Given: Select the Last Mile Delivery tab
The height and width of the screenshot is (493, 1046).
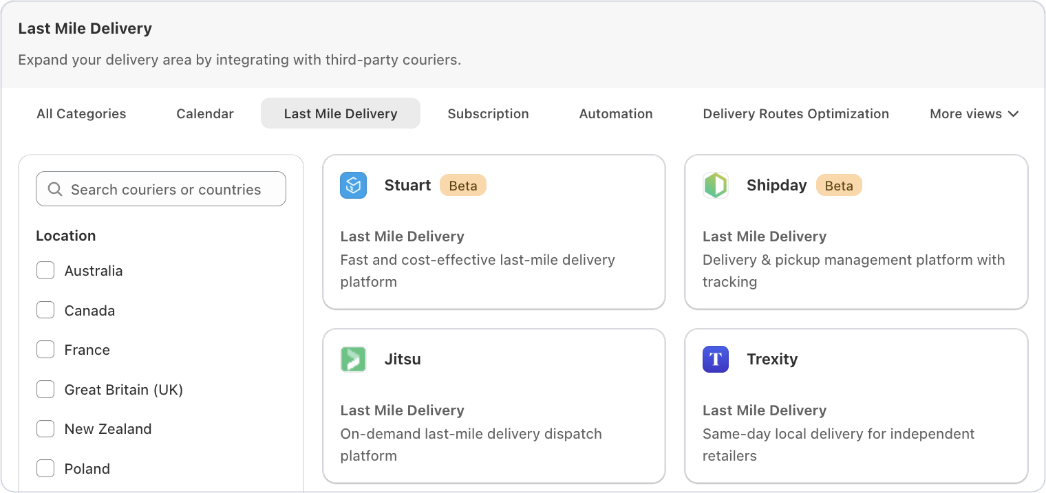Looking at the screenshot, I should point(341,113).
